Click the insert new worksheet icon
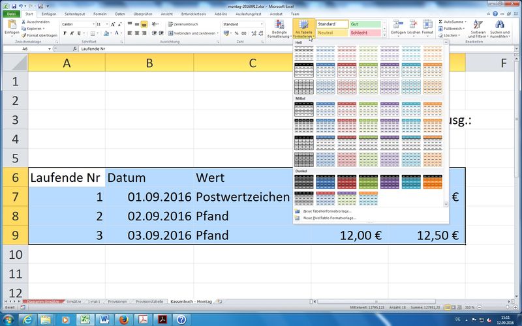The height and width of the screenshot is (326, 522). tap(219, 301)
